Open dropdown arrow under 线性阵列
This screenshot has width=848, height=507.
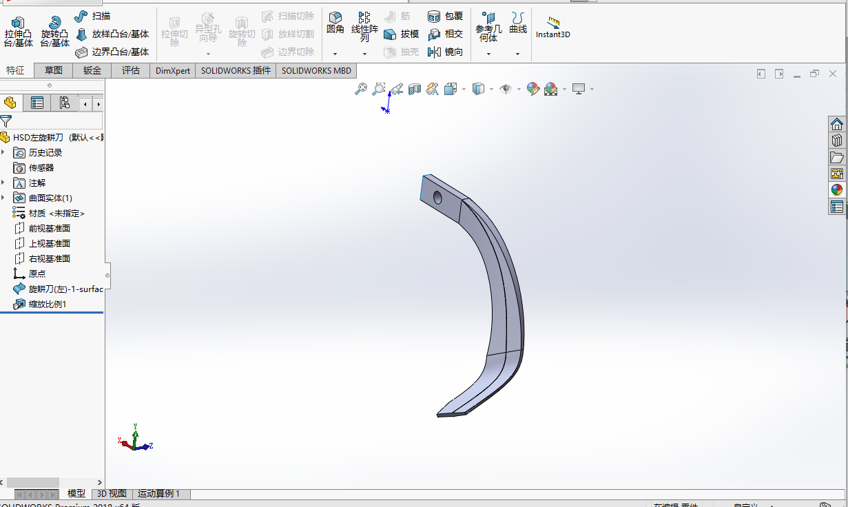point(364,54)
